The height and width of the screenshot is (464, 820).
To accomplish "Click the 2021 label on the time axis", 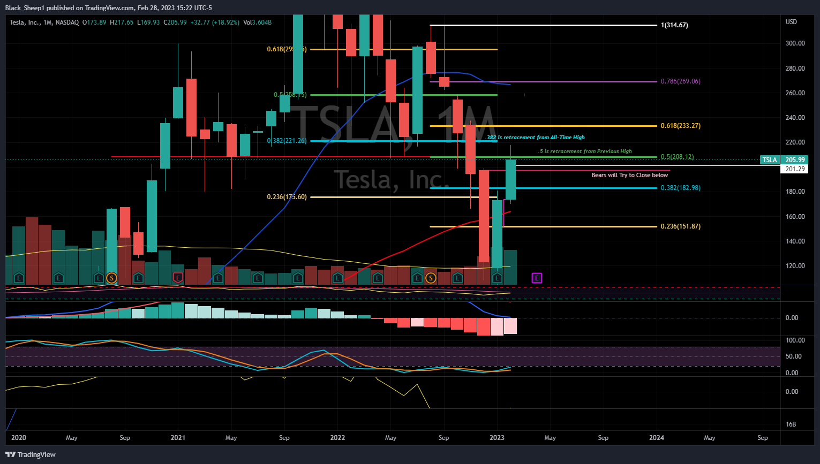I will (x=178, y=438).
